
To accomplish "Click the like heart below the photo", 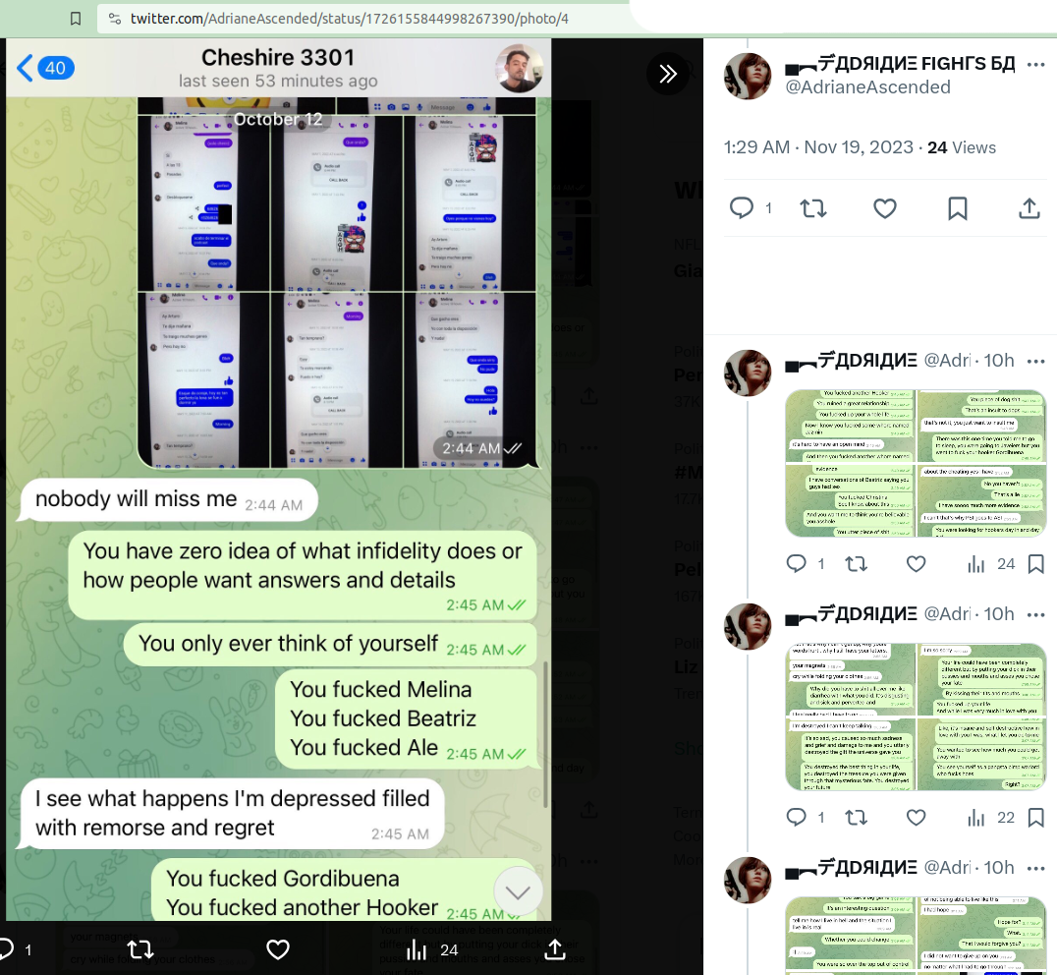I will click(278, 949).
